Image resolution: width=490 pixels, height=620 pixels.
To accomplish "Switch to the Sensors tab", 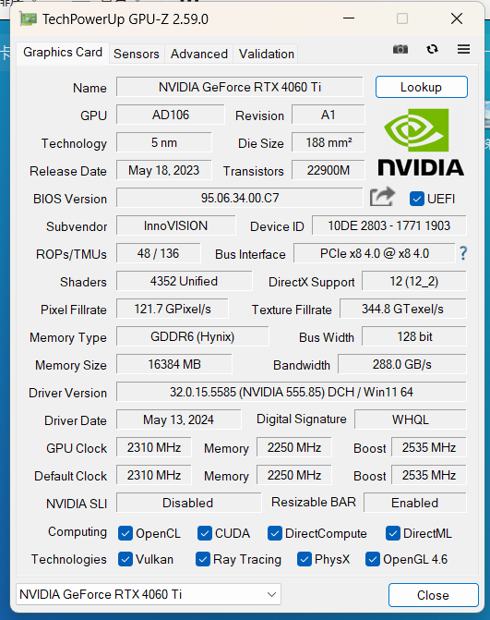I will (x=137, y=54).
